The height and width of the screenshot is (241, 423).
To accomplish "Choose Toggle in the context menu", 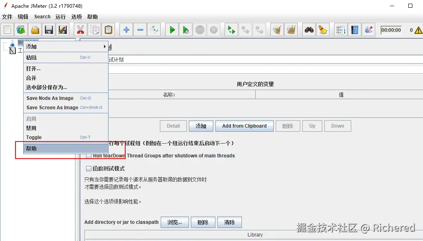I will [x=66, y=137].
